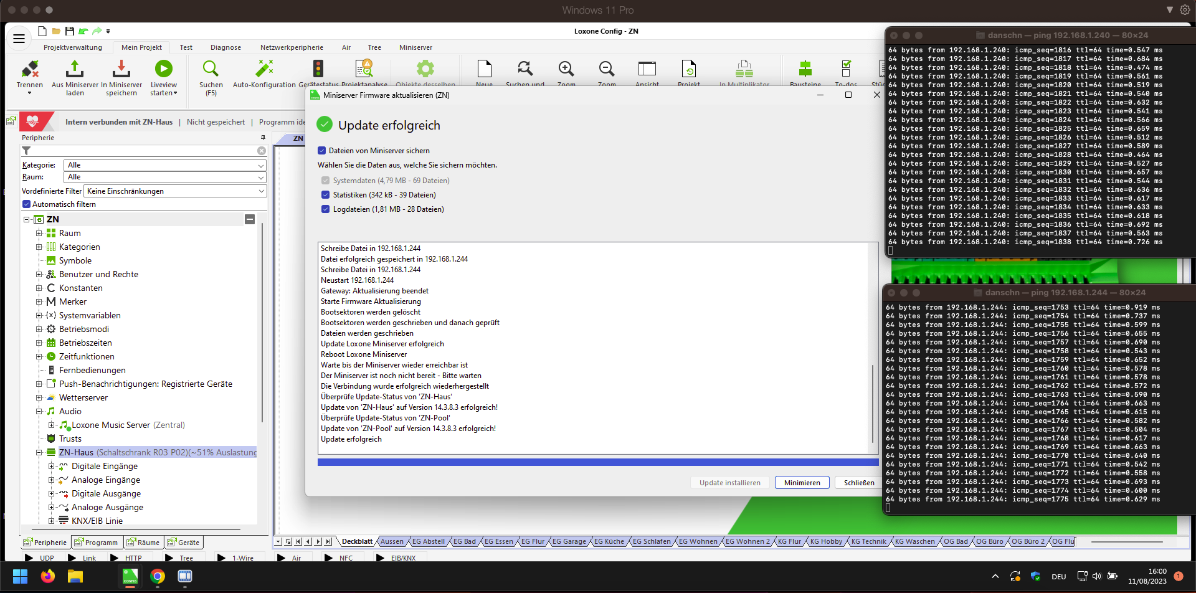Click the 1-Wire play button
1196x593 pixels.
[x=222, y=557]
